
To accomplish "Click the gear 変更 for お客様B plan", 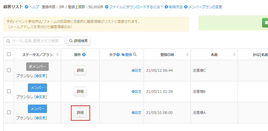I will 41,97.
